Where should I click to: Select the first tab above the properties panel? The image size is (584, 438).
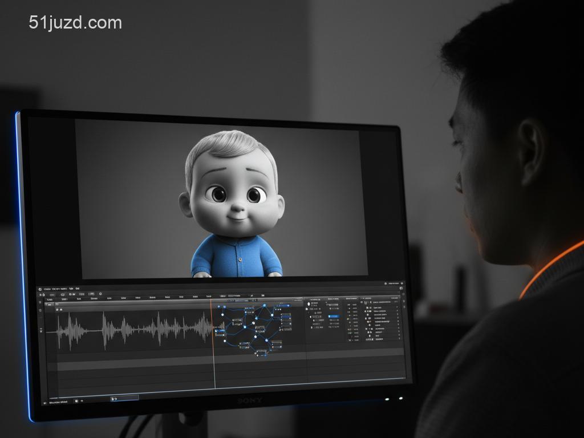pyautogui.click(x=315, y=298)
